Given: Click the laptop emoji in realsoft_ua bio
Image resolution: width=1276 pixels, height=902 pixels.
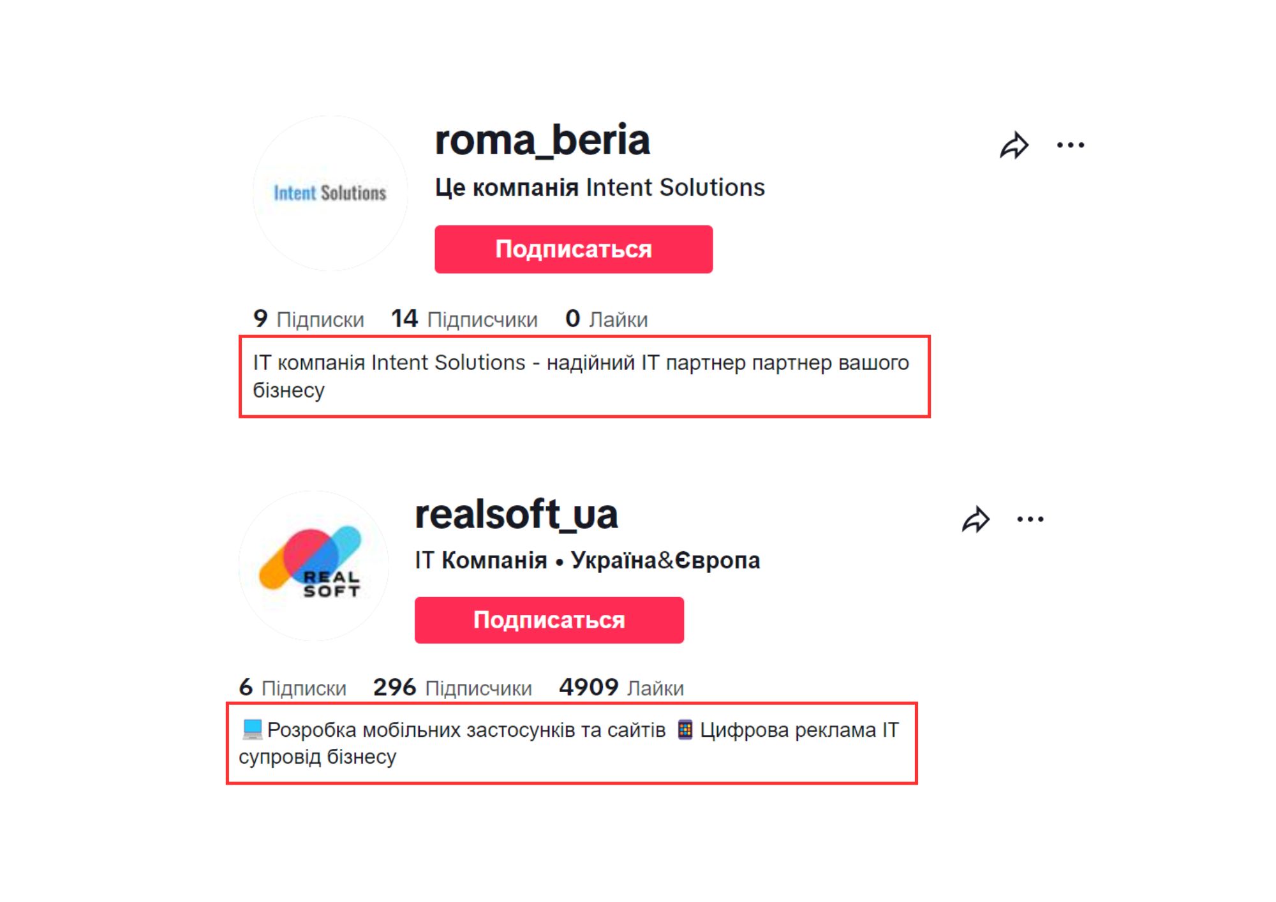Looking at the screenshot, I should [x=253, y=729].
